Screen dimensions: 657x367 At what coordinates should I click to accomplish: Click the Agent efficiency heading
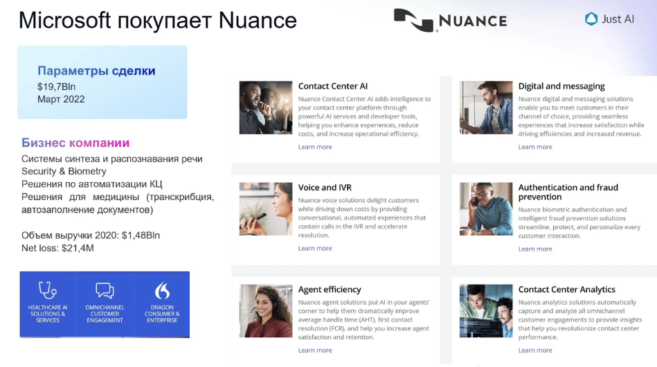point(330,289)
